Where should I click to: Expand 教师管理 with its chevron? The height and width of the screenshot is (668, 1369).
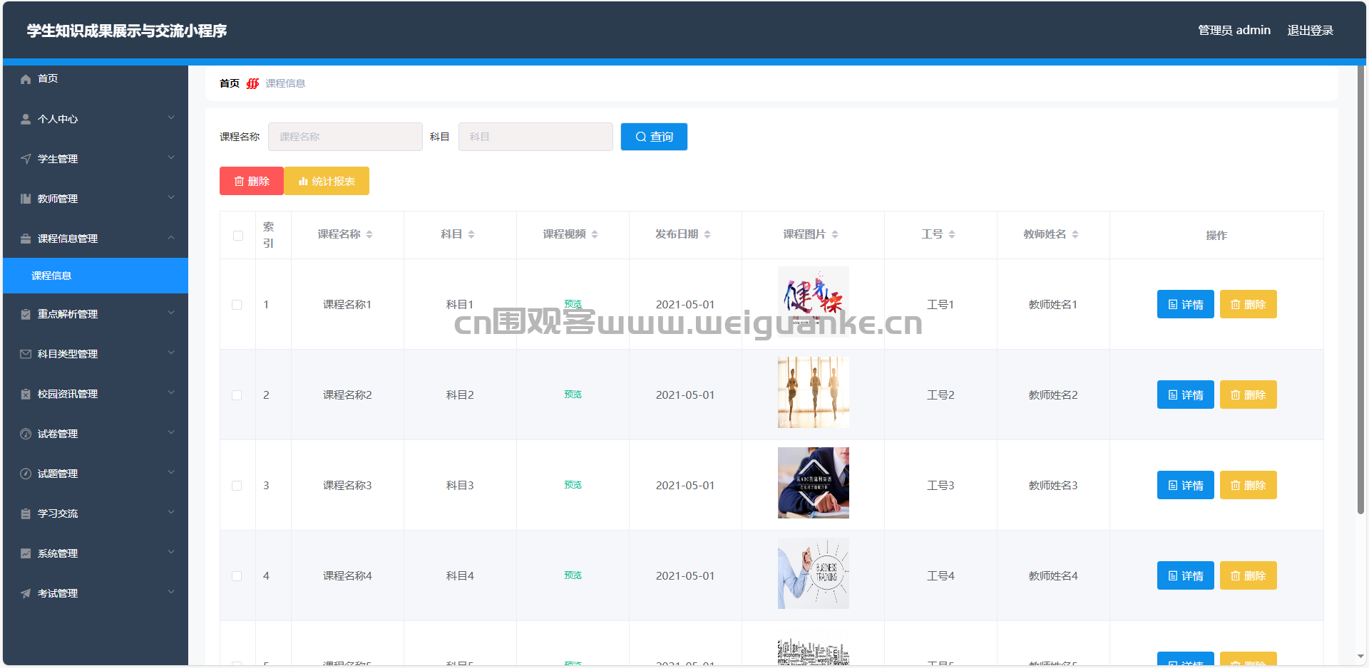click(171, 197)
